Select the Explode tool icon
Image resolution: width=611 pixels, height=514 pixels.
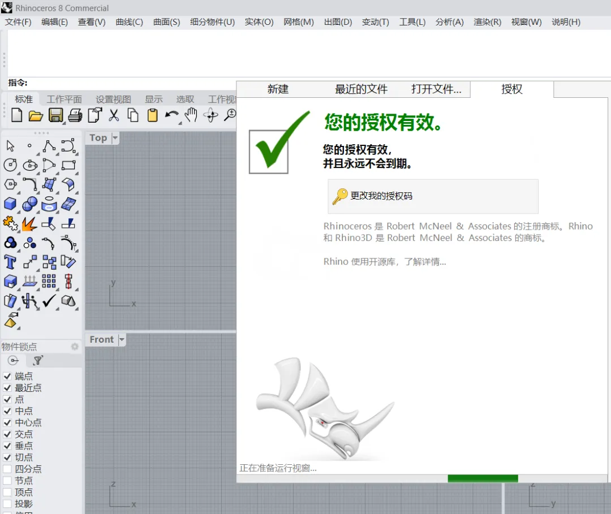(29, 223)
